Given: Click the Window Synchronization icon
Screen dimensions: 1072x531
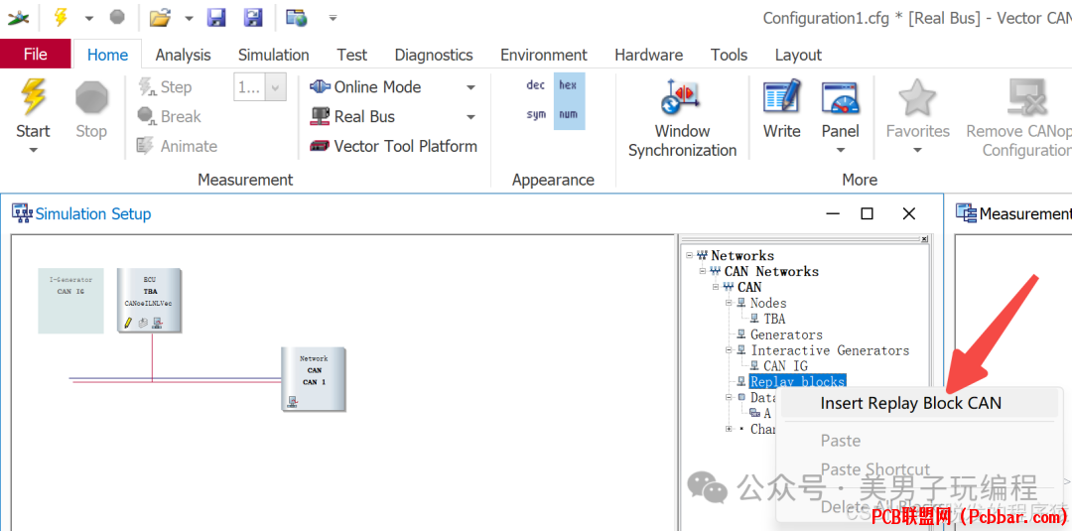Looking at the screenshot, I should pyautogui.click(x=680, y=97).
